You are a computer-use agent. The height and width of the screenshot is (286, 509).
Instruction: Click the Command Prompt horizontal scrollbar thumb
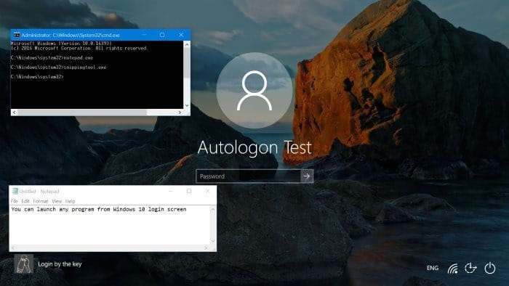pos(82,113)
